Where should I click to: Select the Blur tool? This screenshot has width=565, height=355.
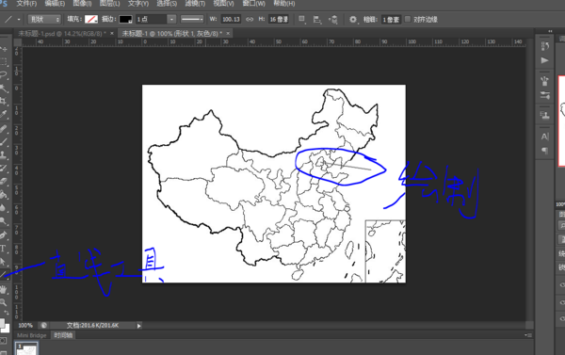click(x=4, y=208)
